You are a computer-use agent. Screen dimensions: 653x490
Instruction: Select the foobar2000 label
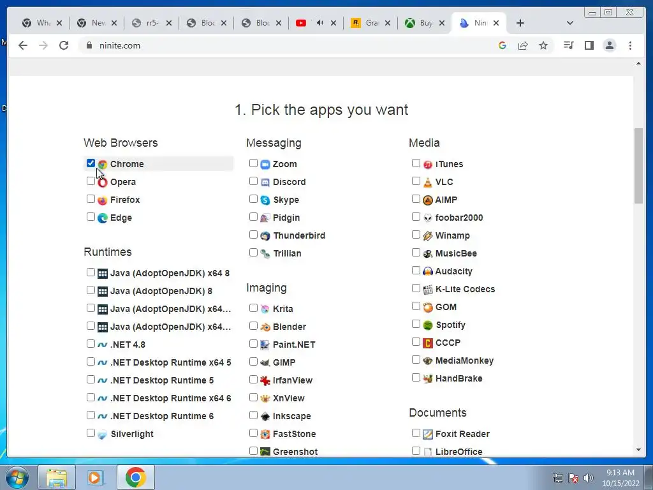(x=459, y=218)
